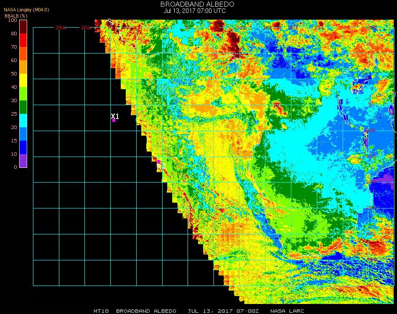Select the yellow 40-50% colorbar segment
Screen dimensions: 397x314
[23, 80]
